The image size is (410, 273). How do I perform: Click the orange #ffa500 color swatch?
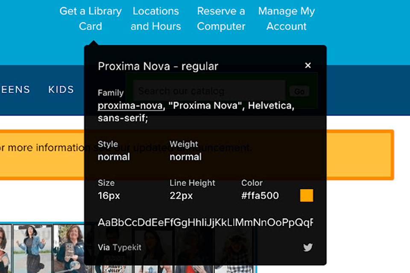pos(307,195)
